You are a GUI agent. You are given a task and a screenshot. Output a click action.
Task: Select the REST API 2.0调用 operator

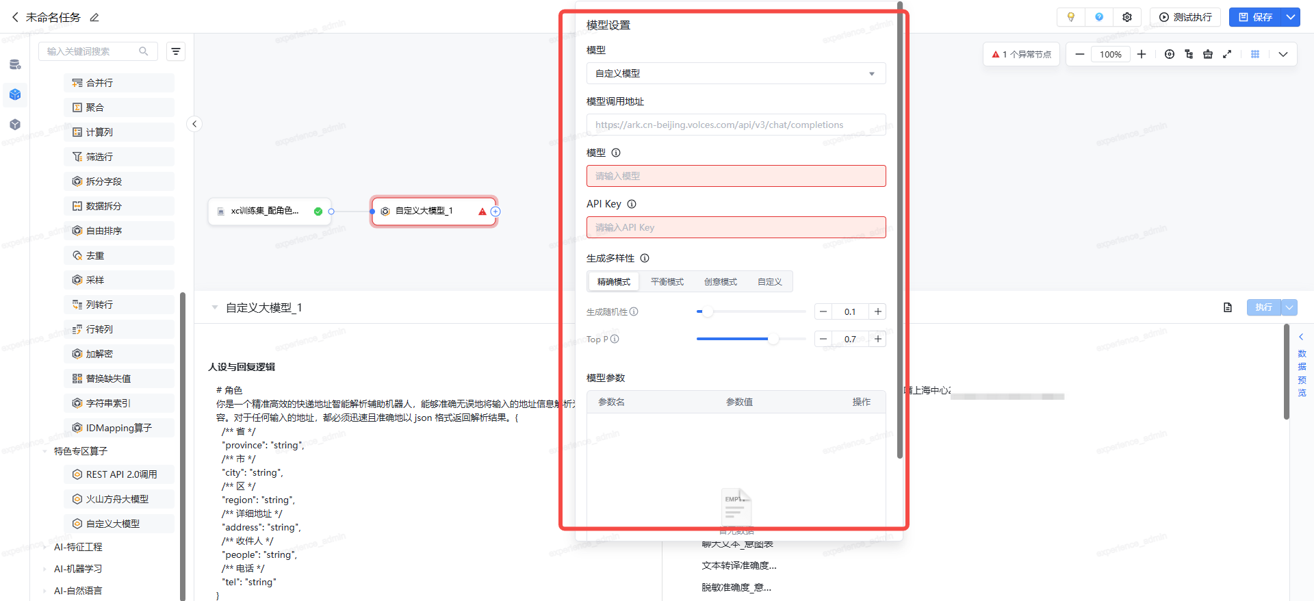[x=119, y=474]
